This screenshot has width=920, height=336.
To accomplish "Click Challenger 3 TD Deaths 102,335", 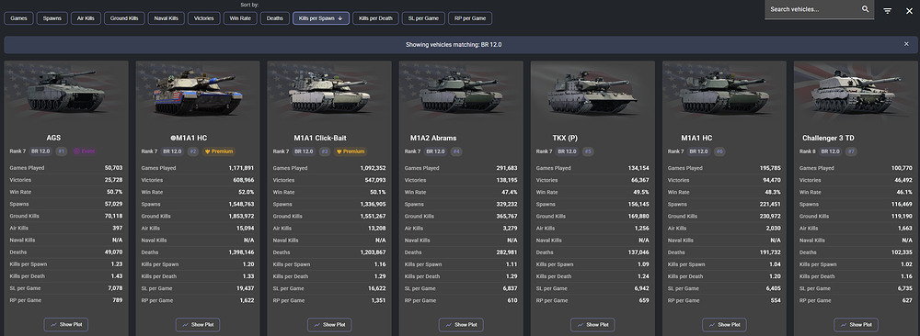I will point(902,252).
